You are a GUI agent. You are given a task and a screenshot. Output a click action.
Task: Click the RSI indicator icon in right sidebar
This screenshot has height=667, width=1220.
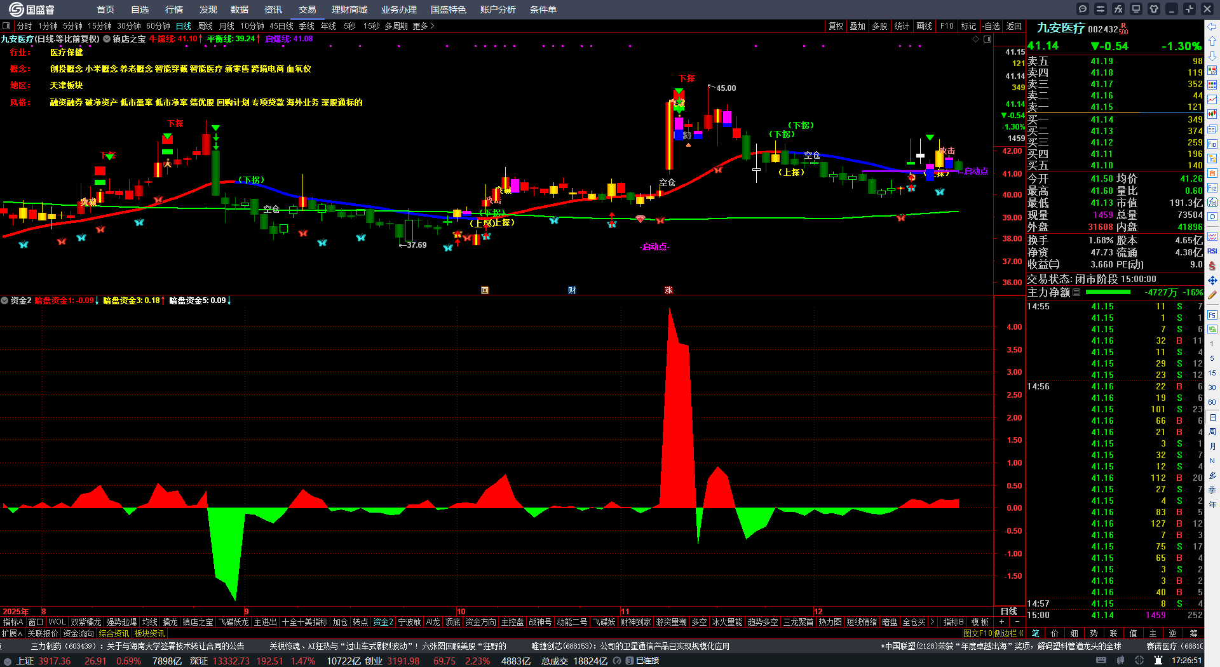coord(1212,251)
